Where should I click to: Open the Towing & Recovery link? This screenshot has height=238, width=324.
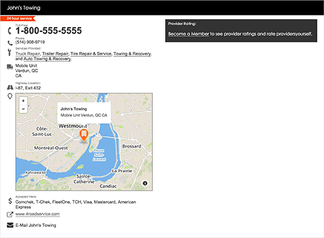[132, 54]
